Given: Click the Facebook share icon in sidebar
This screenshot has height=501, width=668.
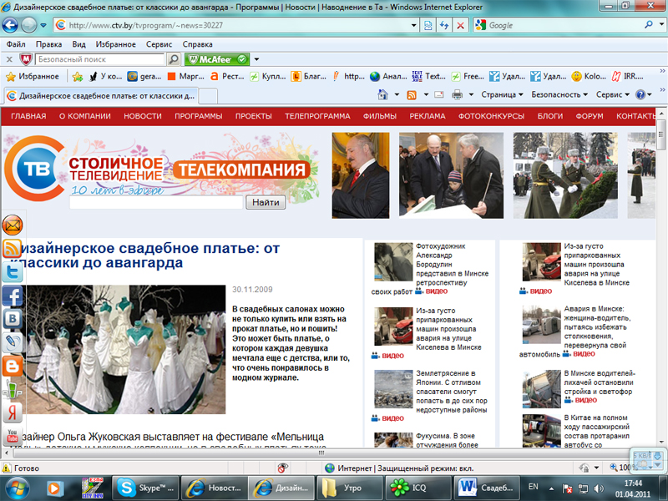Looking at the screenshot, I should (x=13, y=295).
